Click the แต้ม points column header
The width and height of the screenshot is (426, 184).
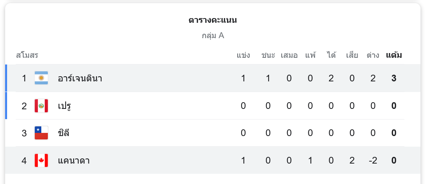pos(394,55)
